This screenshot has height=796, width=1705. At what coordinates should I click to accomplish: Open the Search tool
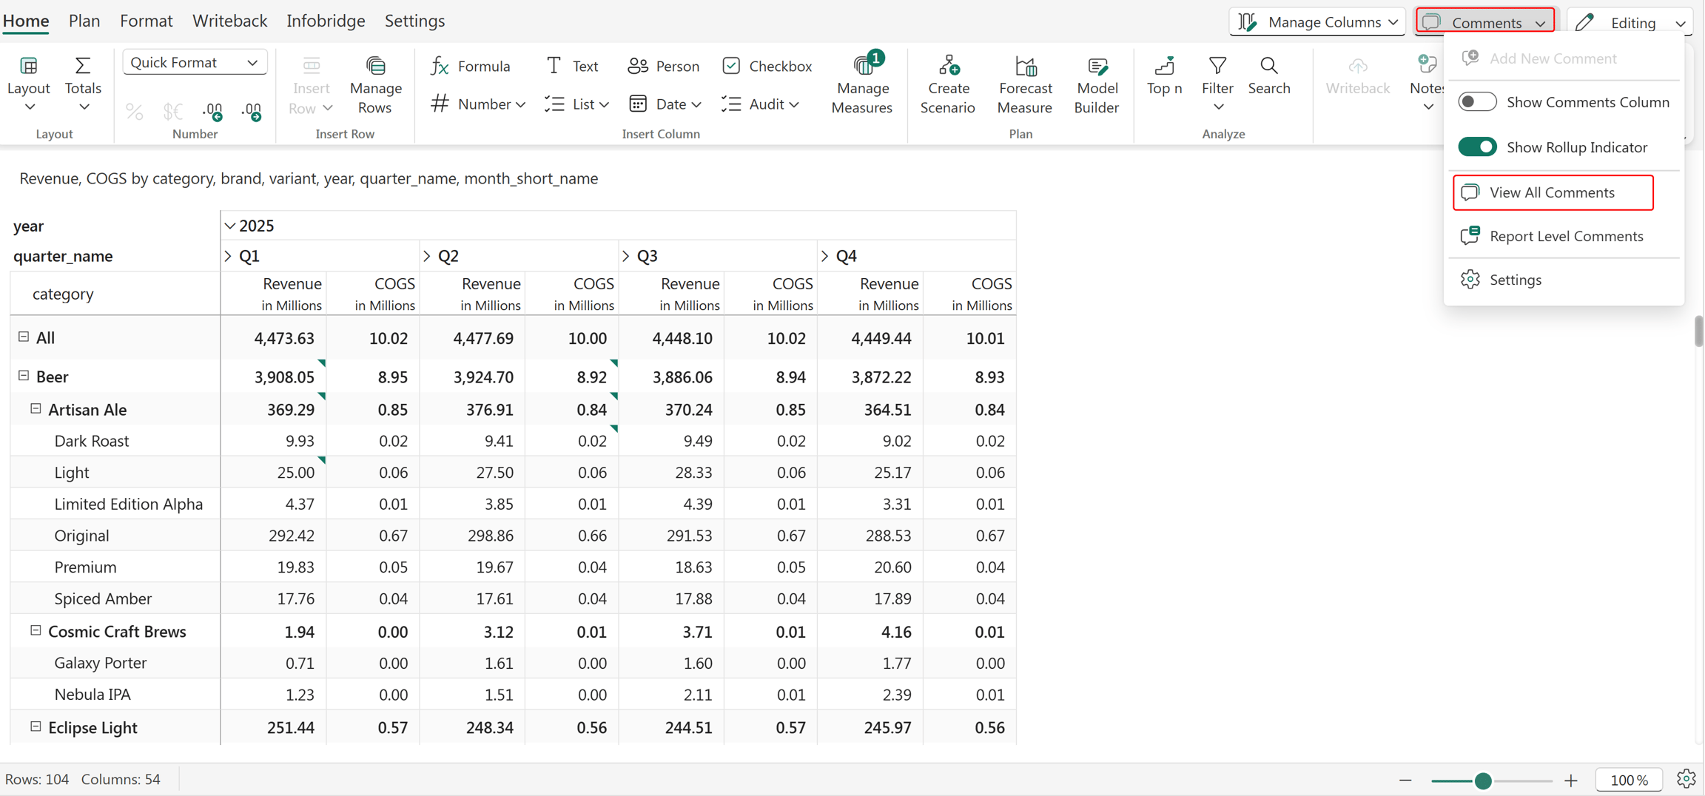point(1269,75)
